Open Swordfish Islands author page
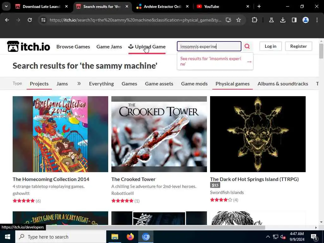 (227, 192)
